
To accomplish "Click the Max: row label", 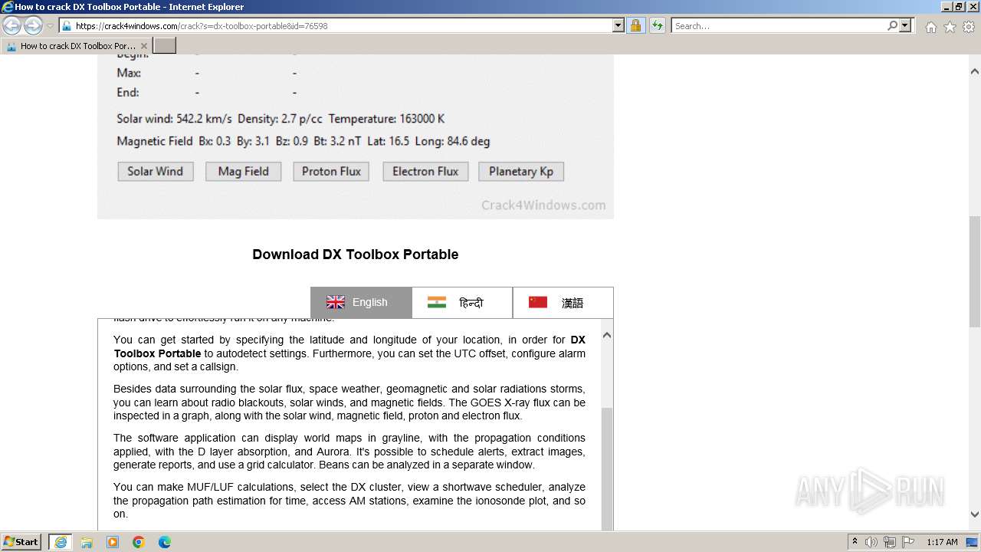I will [x=129, y=74].
